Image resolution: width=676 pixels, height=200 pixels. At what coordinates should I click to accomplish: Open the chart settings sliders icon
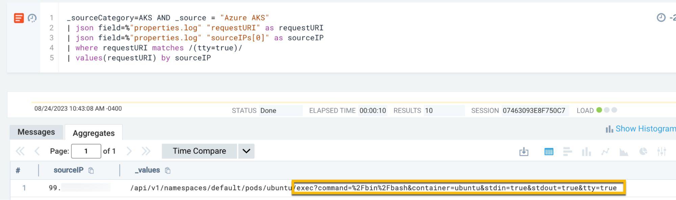pyautogui.click(x=661, y=152)
